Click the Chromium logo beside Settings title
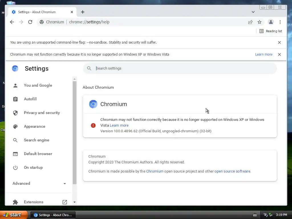 click(15, 68)
